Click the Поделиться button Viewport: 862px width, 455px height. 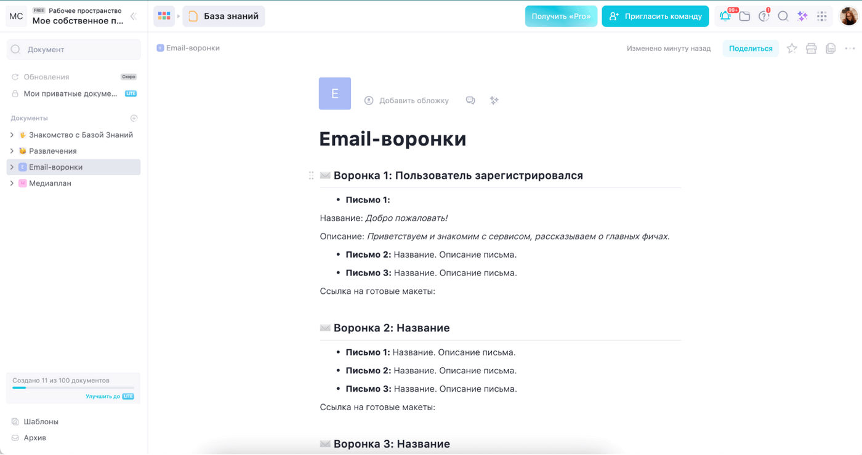pyautogui.click(x=751, y=49)
